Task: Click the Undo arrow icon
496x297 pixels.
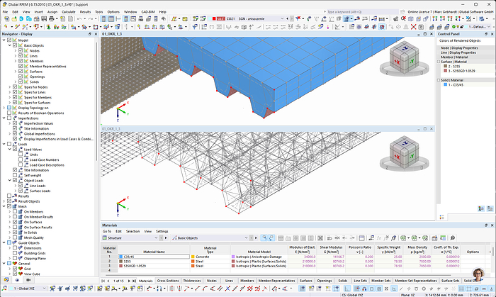Action: click(79, 19)
